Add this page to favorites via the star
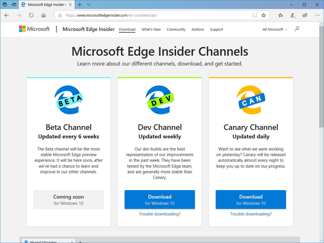324x243 pixels. click(264, 15)
